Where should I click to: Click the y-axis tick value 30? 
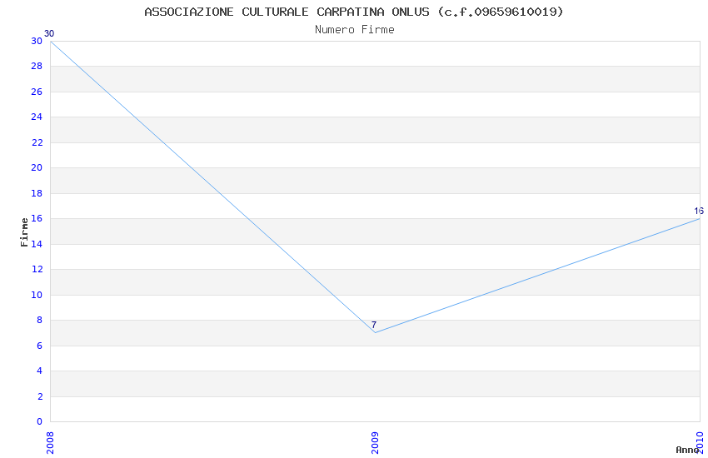coord(37,41)
